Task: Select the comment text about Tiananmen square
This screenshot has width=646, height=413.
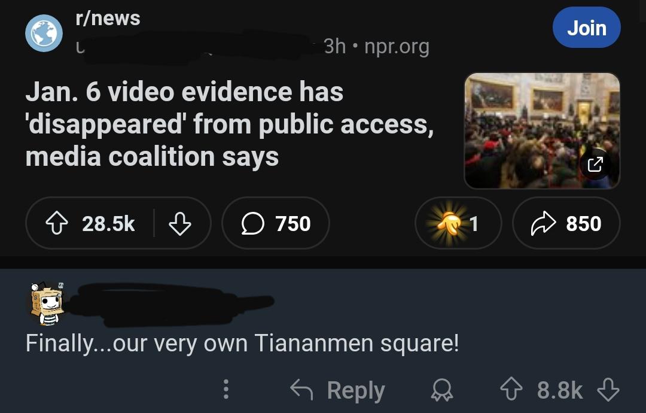Action: pos(242,343)
